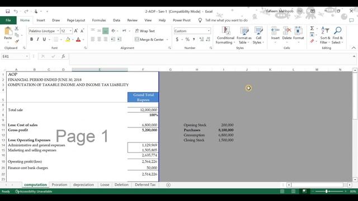Click the Format Painter brush icon
The width and height of the screenshot is (358, 201).
[x=17, y=41]
